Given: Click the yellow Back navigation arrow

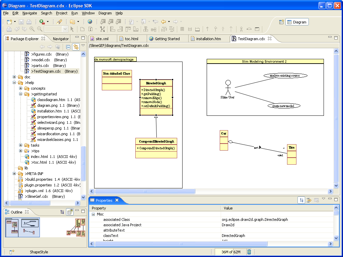Looking at the screenshot, I should tap(163, 22).
